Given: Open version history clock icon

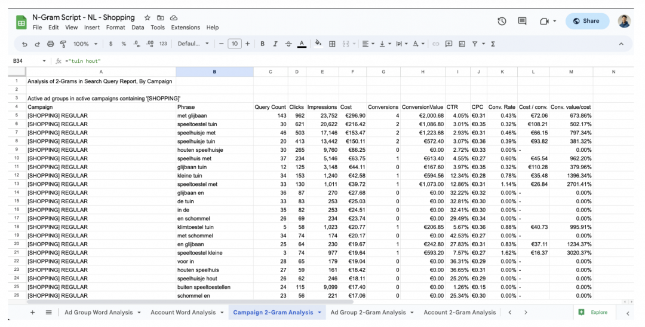Looking at the screenshot, I should [x=502, y=21].
